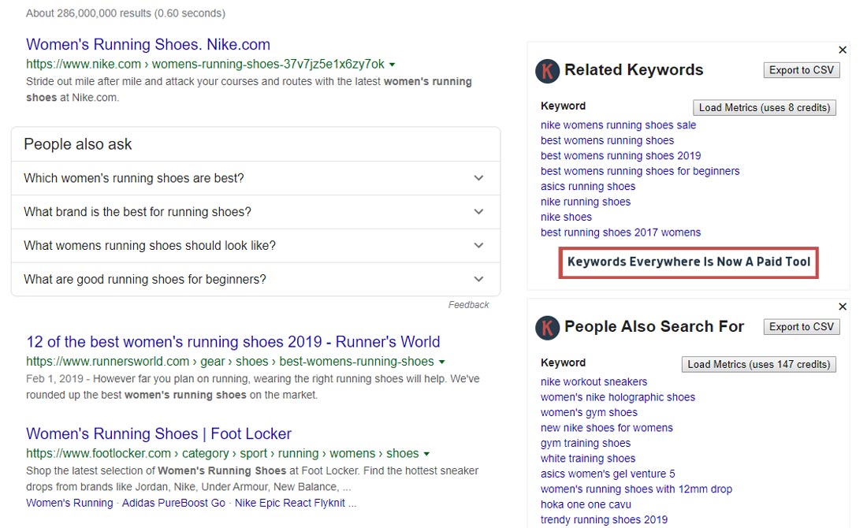Select keyword 'women's nike holographic shoes'
The width and height of the screenshot is (867, 528).
[x=618, y=397]
